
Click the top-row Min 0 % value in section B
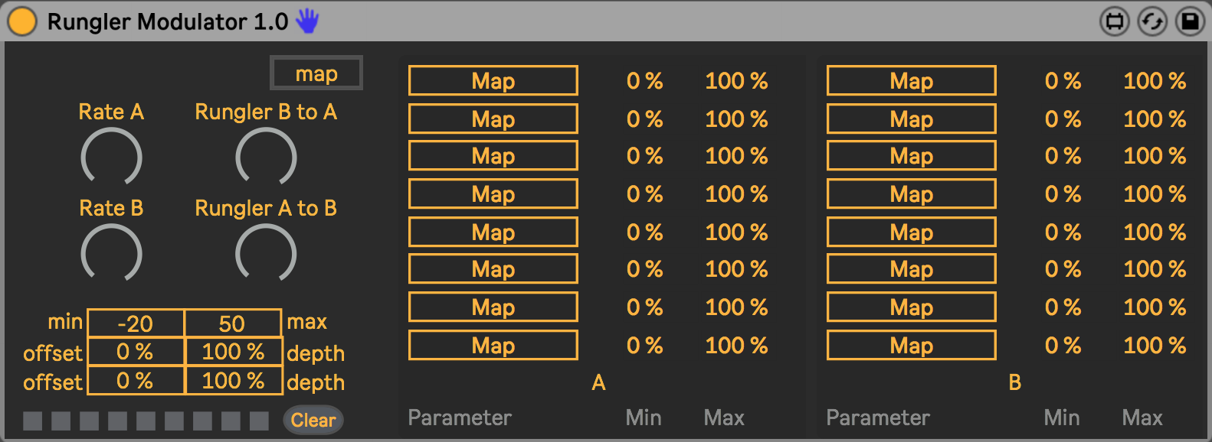(x=1063, y=80)
